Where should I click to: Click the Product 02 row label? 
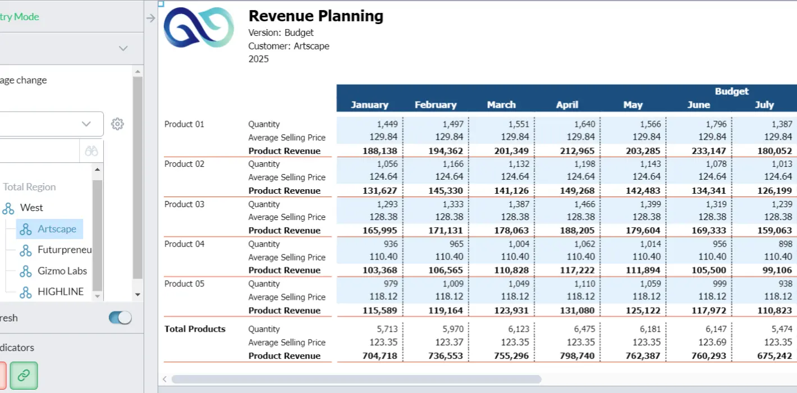pyautogui.click(x=184, y=164)
